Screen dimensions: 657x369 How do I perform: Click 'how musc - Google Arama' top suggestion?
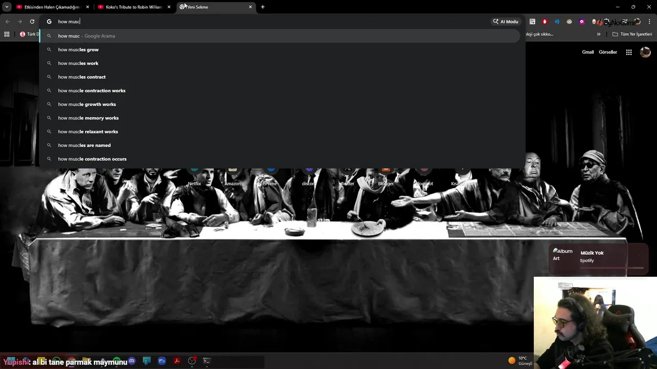point(280,36)
